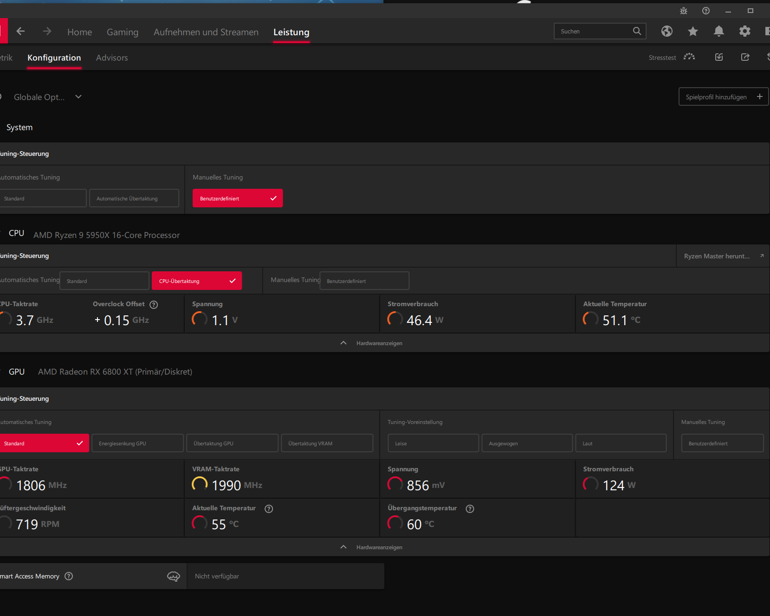
Task: Show Smart Access Memory help icon
Action: (69, 576)
